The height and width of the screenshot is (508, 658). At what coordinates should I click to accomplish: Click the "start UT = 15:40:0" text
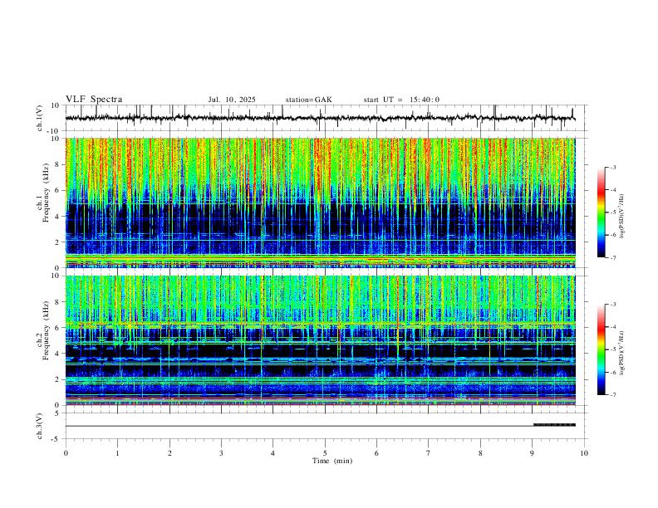[x=401, y=100]
